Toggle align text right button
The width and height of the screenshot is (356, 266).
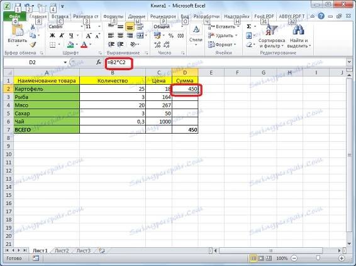(130, 36)
